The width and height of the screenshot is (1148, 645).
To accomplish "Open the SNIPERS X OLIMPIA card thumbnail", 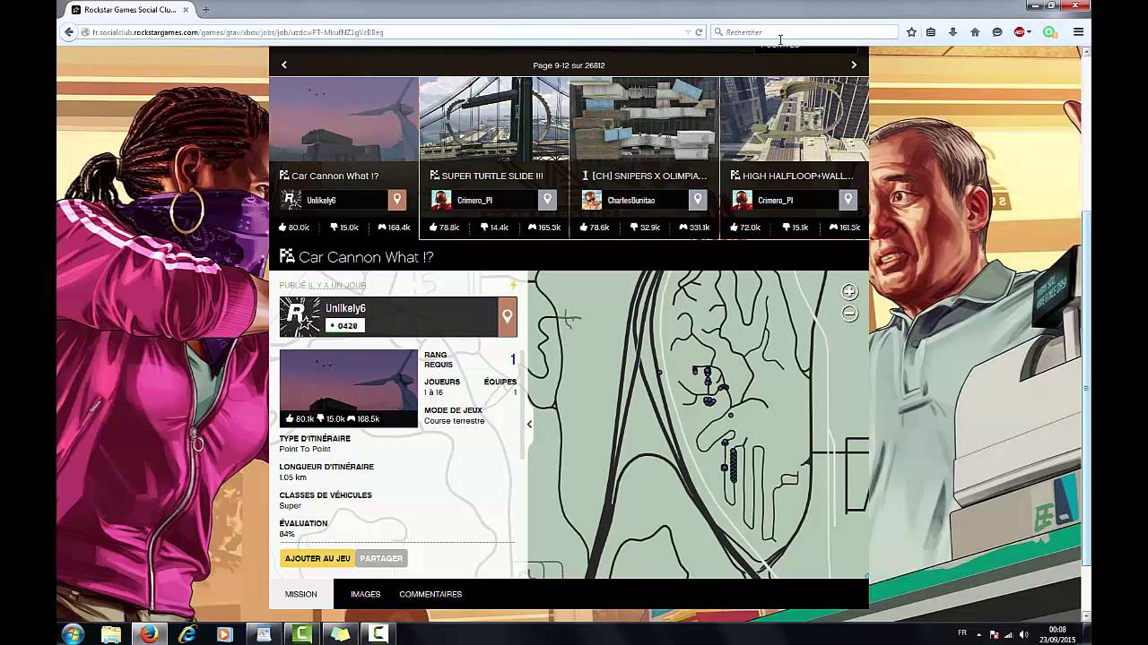I will coord(644,119).
